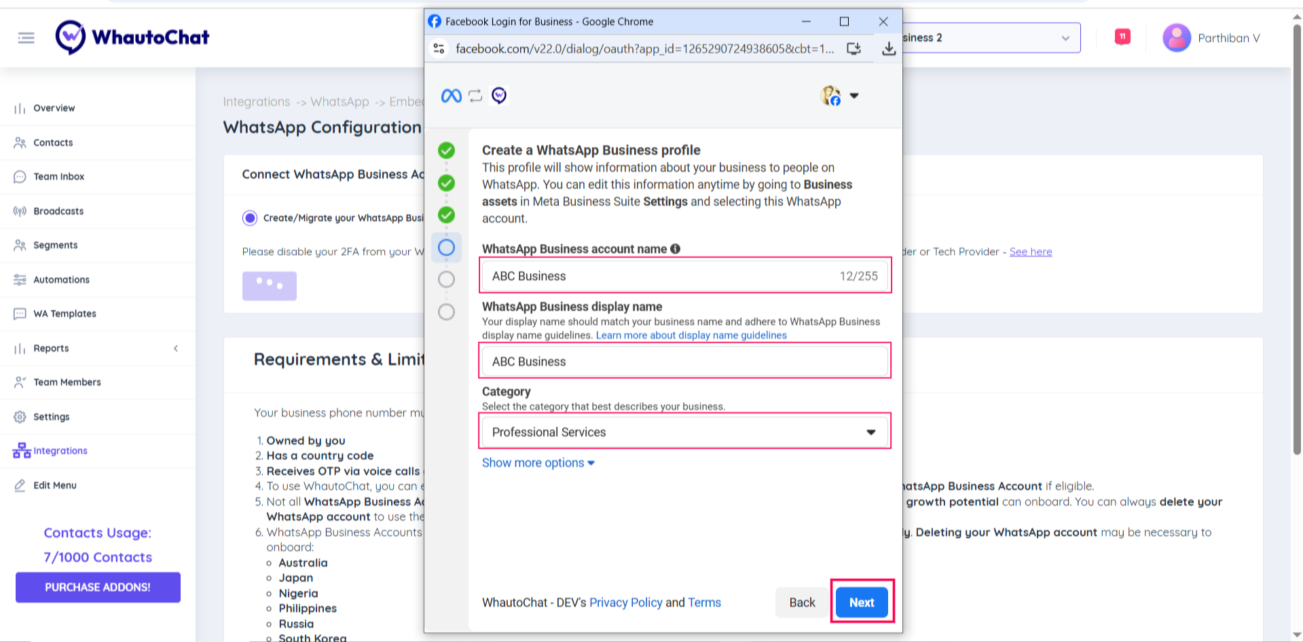
Task: Expand the Reports submenu chevron
Action: (176, 348)
